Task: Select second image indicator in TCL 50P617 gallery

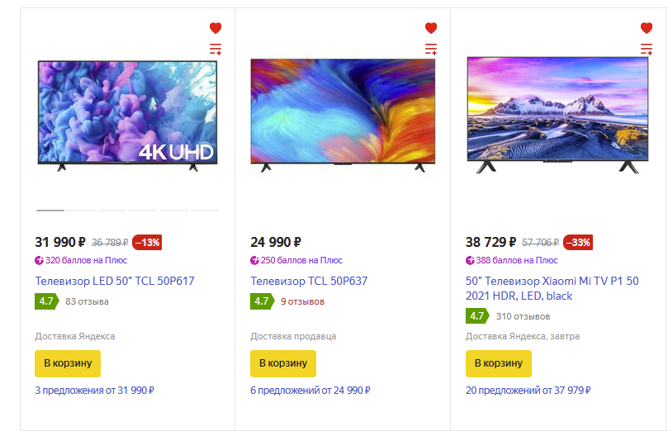Action: [81, 211]
